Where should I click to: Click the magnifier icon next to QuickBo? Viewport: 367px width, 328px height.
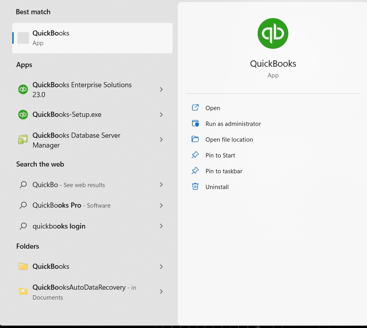pyautogui.click(x=23, y=185)
